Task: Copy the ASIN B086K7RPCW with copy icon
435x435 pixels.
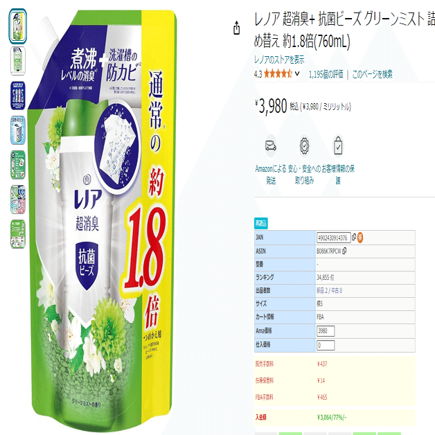Action: click(x=344, y=251)
